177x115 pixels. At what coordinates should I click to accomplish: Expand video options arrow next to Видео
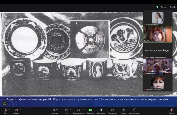tap(20, 110)
